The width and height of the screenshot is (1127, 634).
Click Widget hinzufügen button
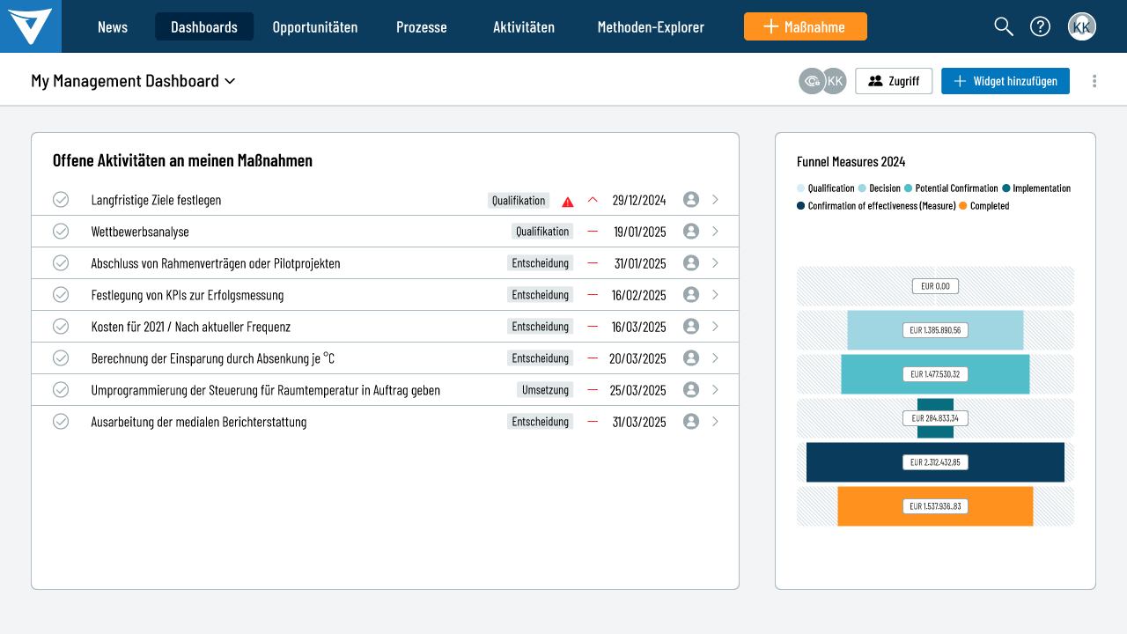tap(1005, 81)
